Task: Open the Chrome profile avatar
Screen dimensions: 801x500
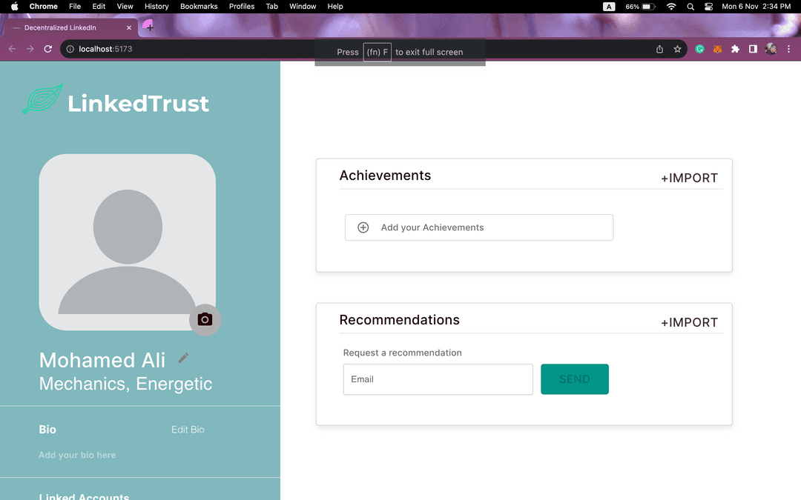Action: [x=771, y=49]
